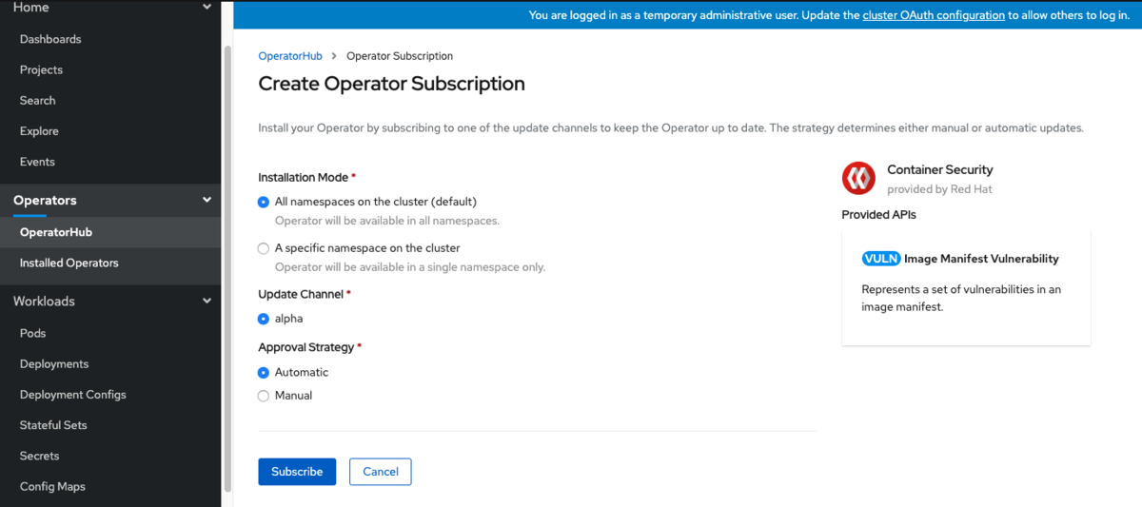Open Search in the sidebar

pyautogui.click(x=38, y=100)
